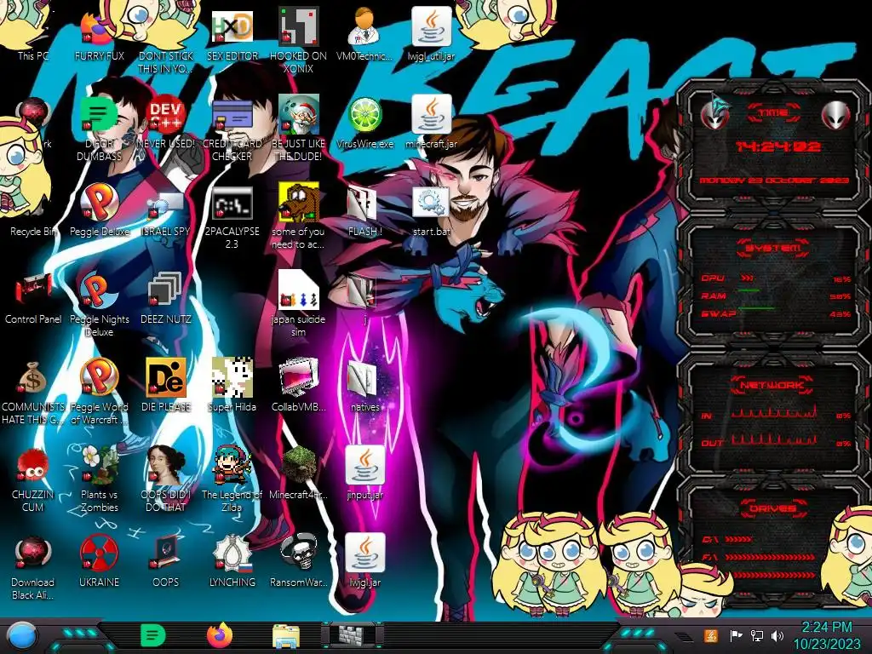872x654 pixels.
Task: Click the DRIVES header in the widget
Action: coord(772,508)
